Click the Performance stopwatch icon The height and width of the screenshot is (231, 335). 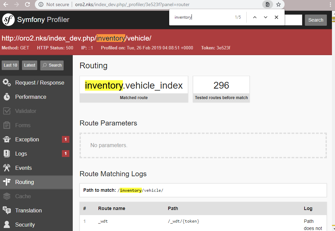[7, 97]
